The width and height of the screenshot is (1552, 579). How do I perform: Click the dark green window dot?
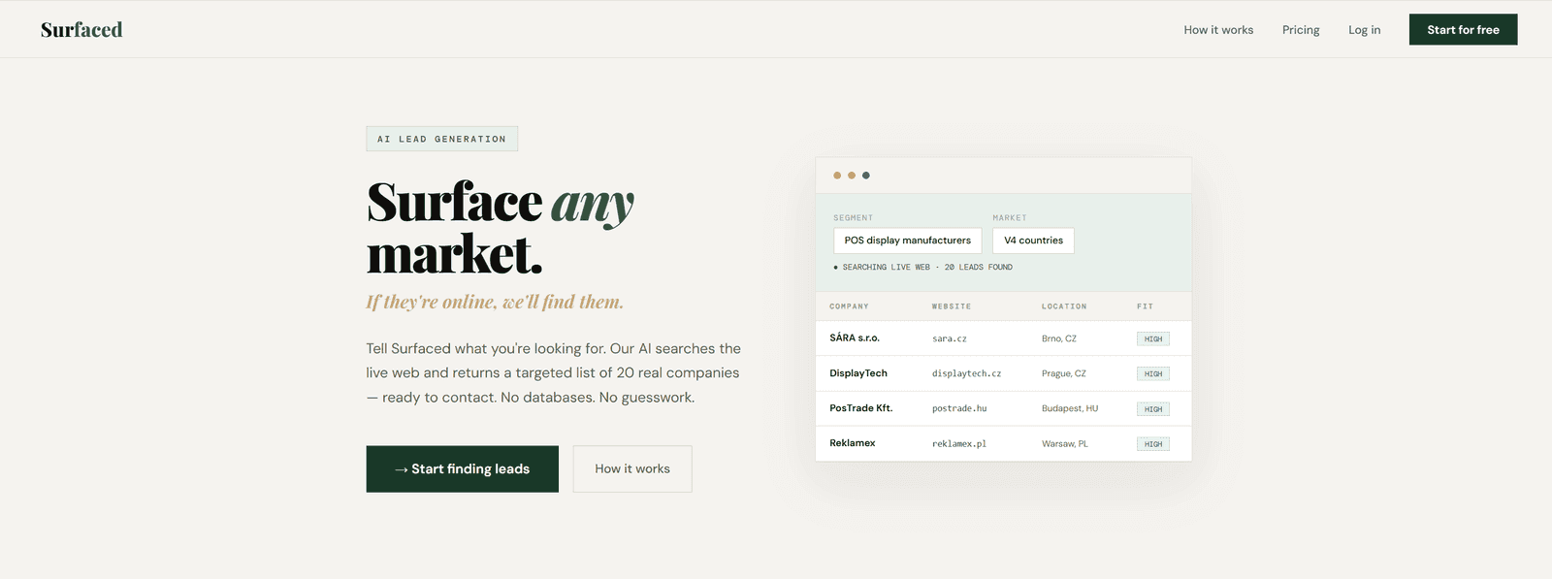pyautogui.click(x=866, y=176)
